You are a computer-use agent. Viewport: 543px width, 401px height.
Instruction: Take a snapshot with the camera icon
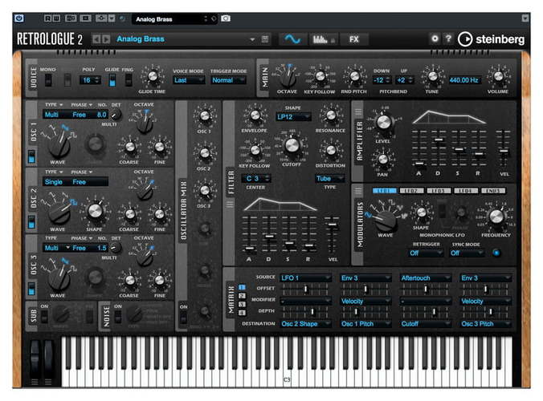pos(226,18)
